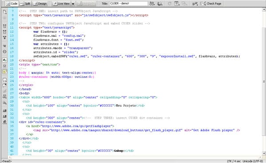
Task: Expand the Live View options arrow
Action: click(x=73, y=4)
